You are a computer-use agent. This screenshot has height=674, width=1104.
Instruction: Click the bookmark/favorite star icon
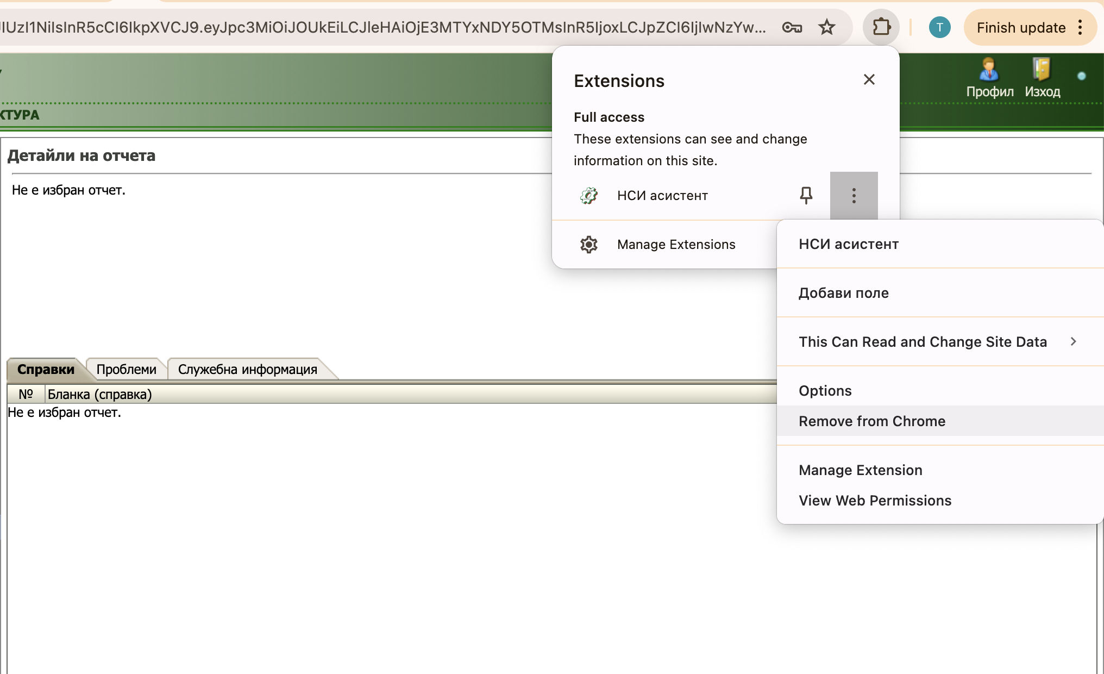(827, 28)
